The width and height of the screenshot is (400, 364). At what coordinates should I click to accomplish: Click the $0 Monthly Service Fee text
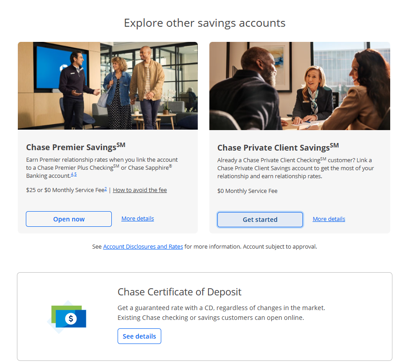[x=247, y=191]
